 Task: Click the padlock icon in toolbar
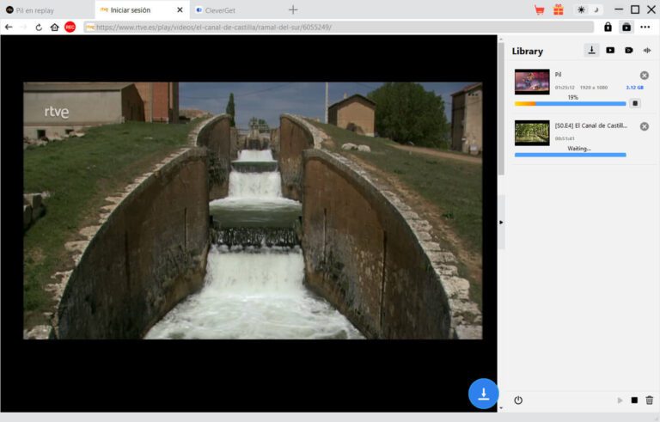[x=608, y=27]
